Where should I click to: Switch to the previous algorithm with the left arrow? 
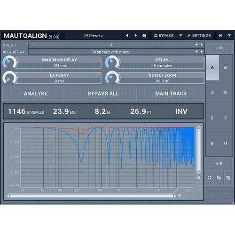pyautogui.click(x=196, y=51)
